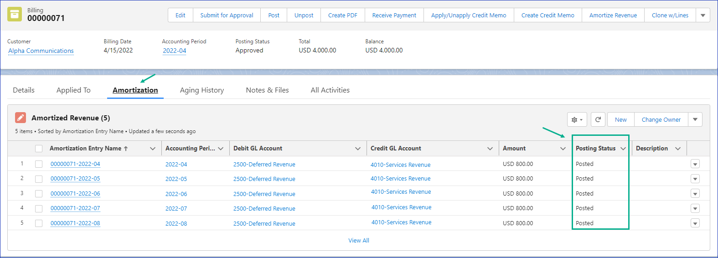Image resolution: width=718 pixels, height=258 pixels.
Task: Click Apply/Unapply Credit Memo
Action: point(469,15)
